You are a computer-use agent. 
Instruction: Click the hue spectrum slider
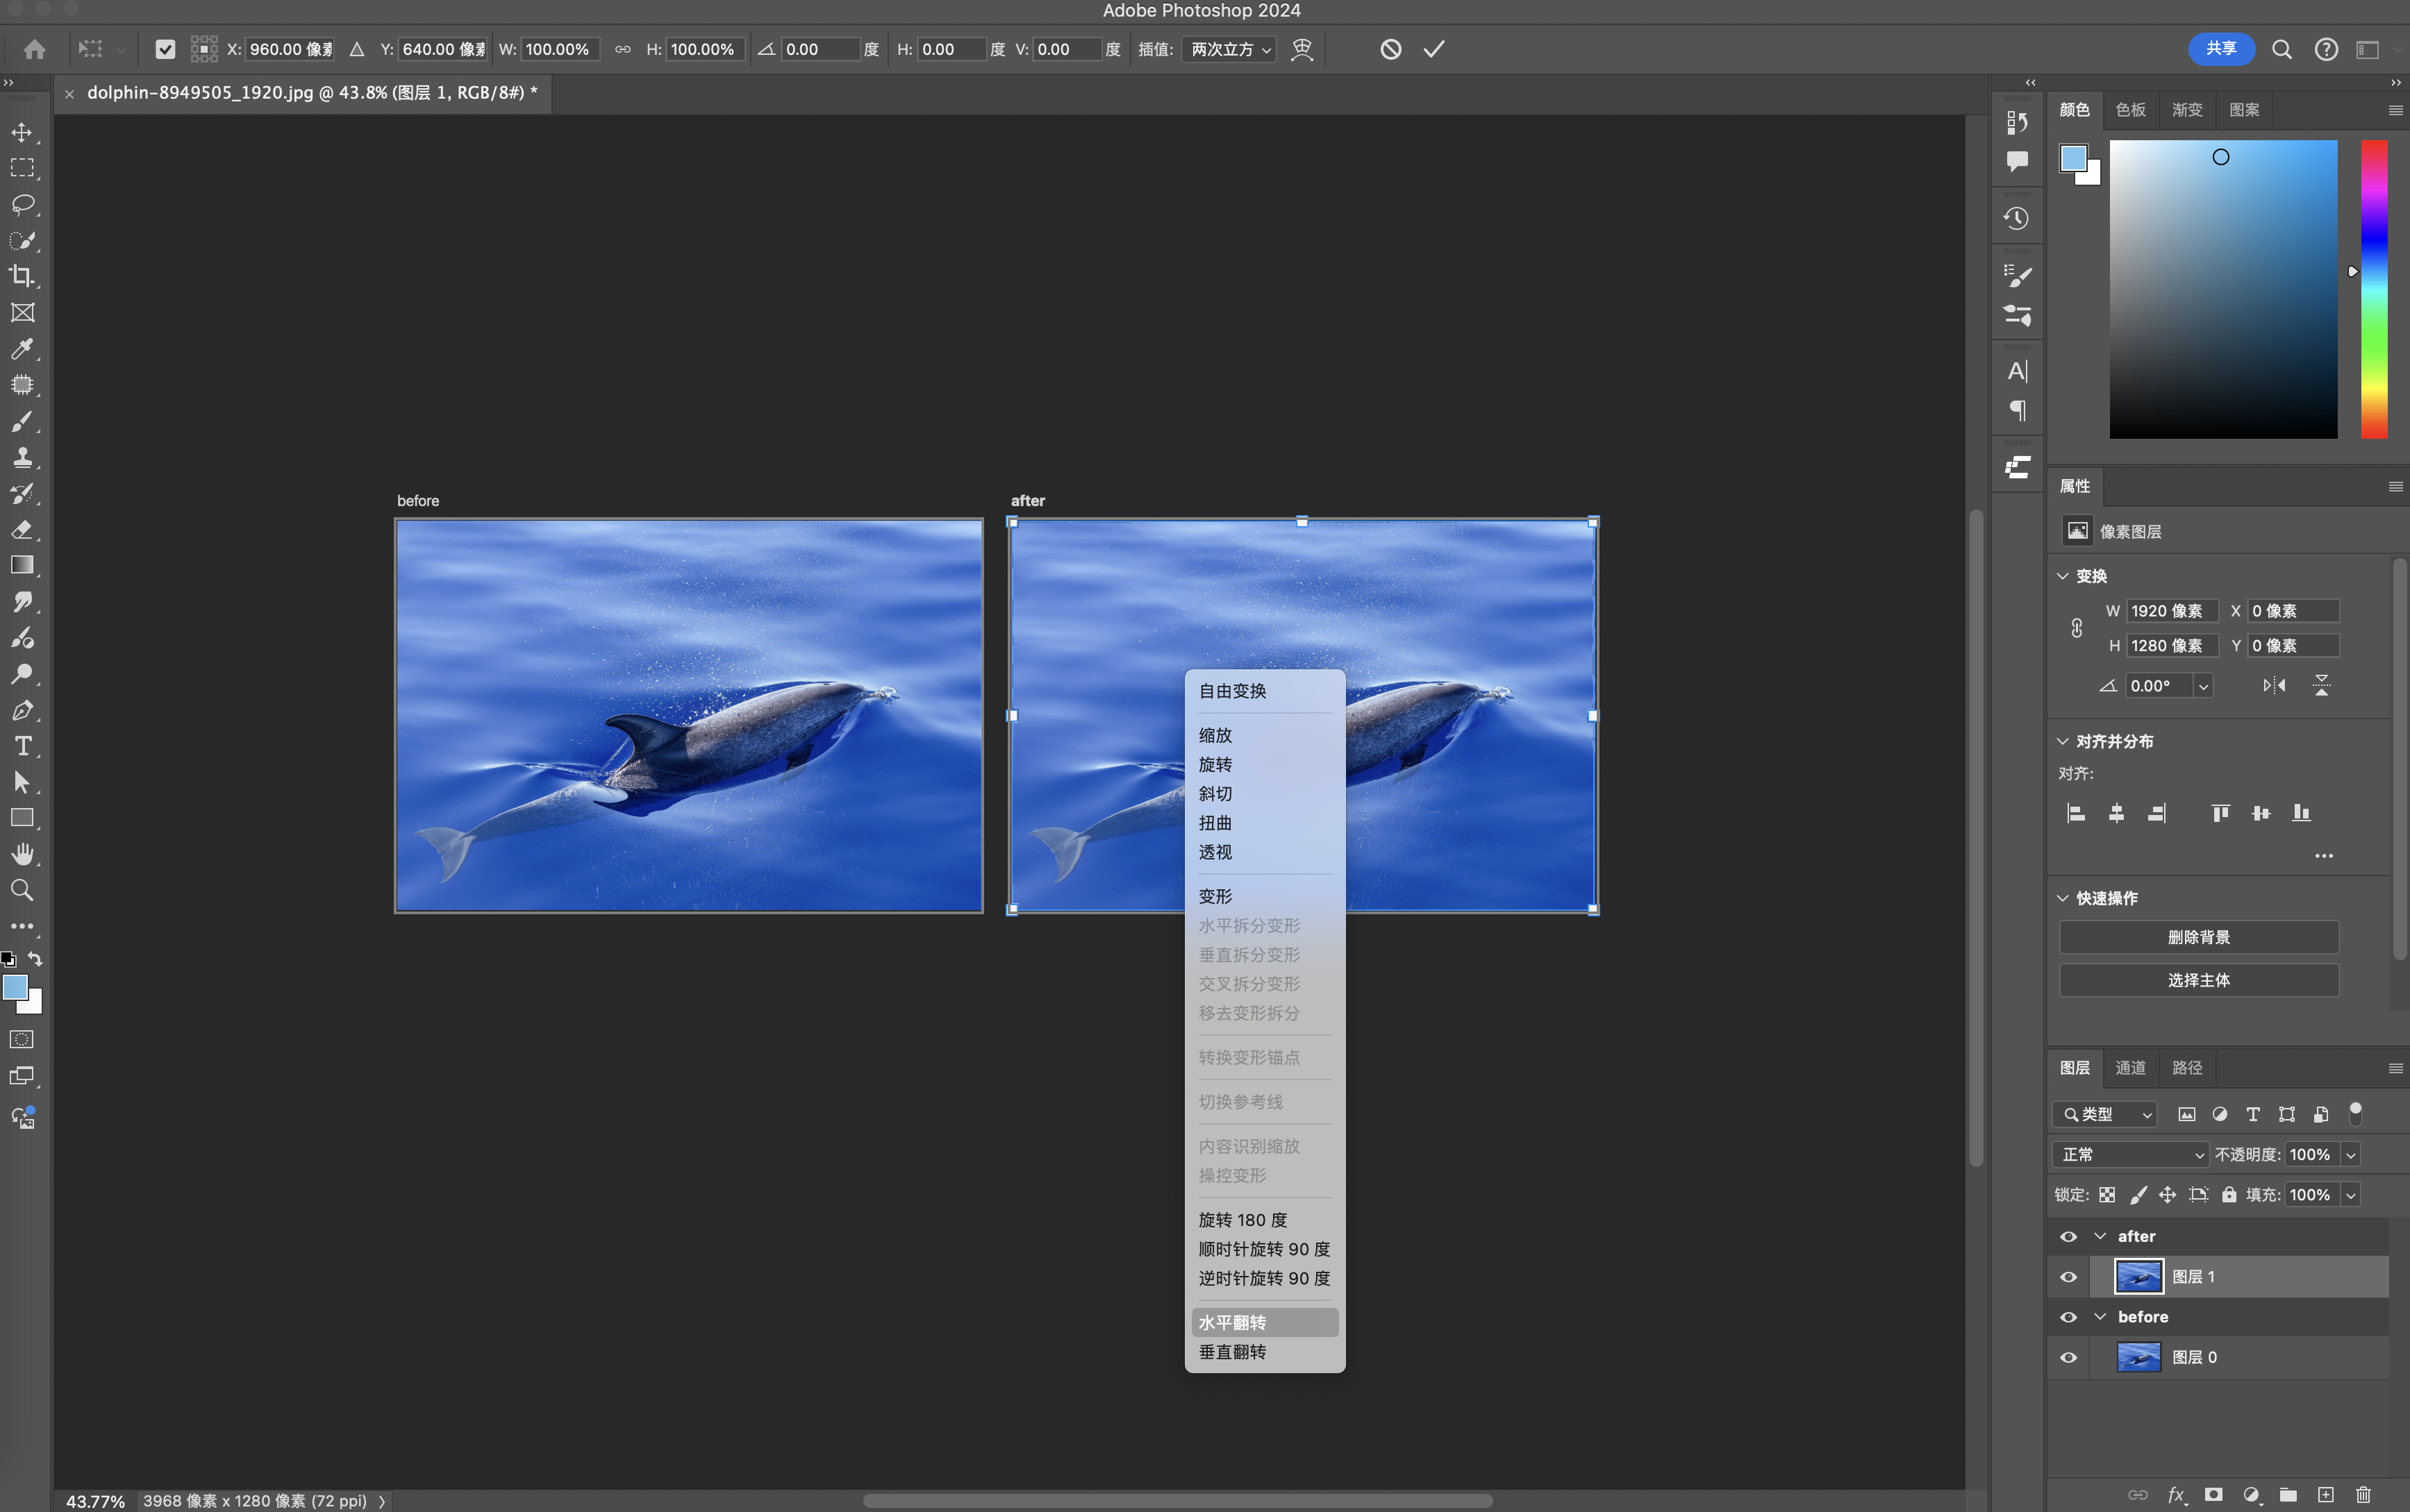pos(2373,289)
